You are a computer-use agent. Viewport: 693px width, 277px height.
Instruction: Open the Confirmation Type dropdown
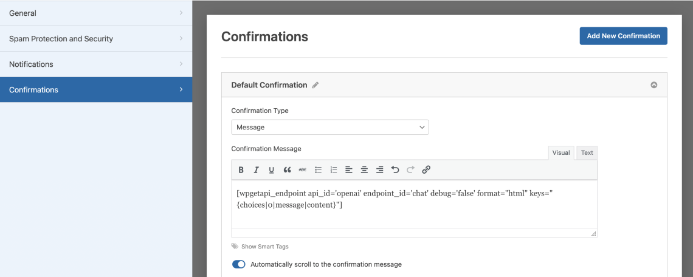329,128
